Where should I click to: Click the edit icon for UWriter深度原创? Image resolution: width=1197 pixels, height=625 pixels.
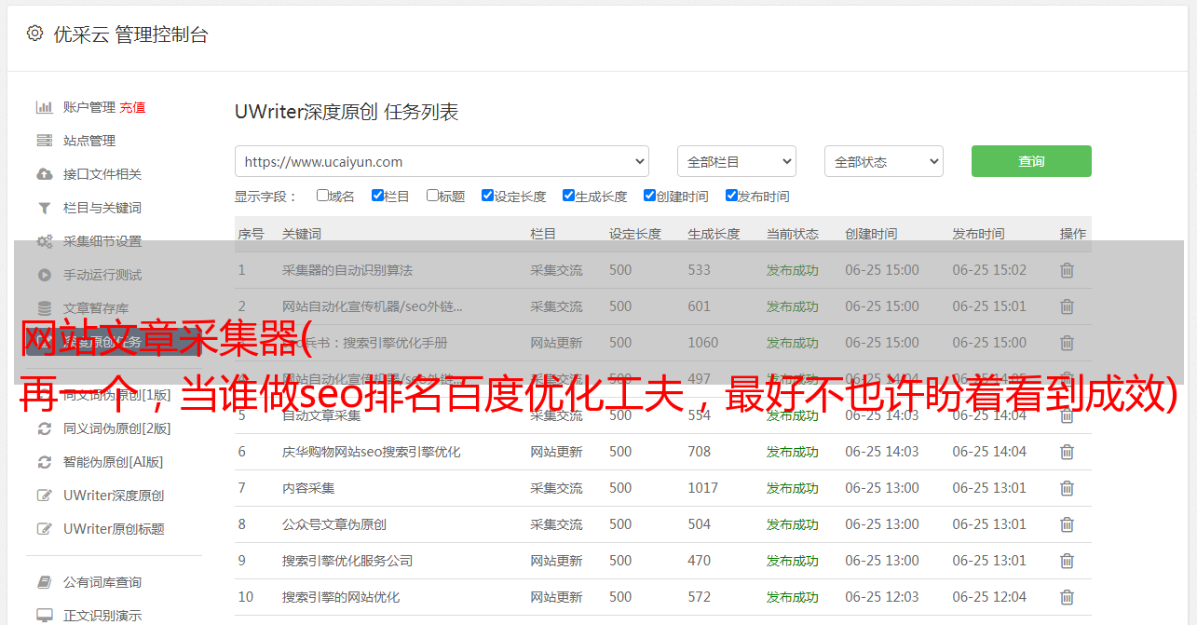[44, 496]
